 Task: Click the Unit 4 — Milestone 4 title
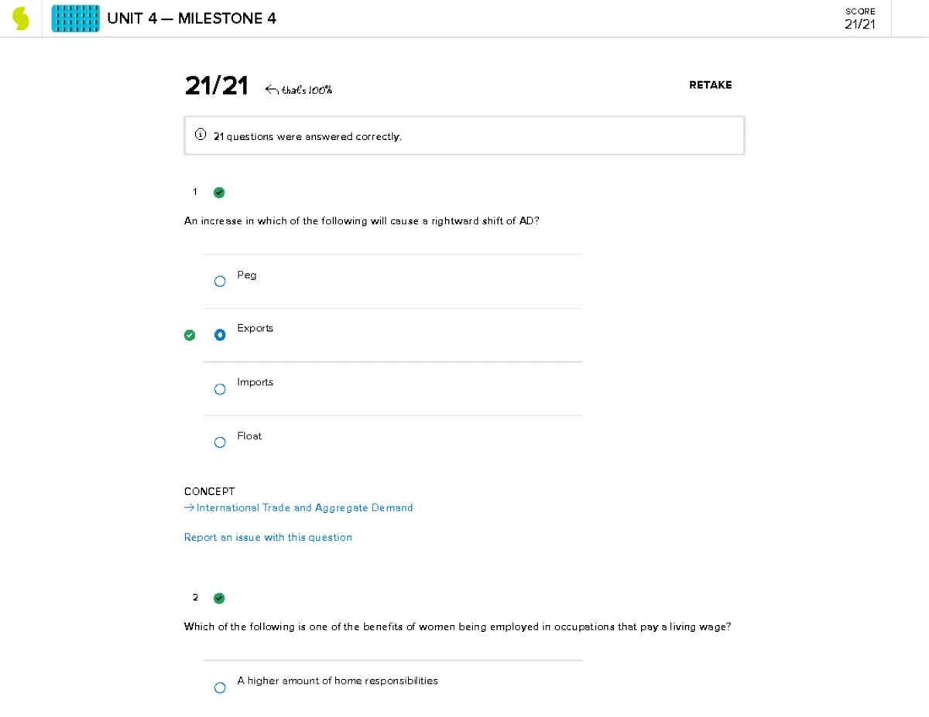point(191,19)
